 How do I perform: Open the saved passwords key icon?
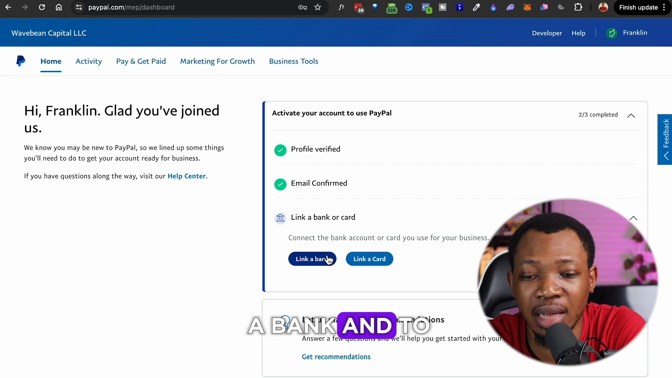pyautogui.click(x=302, y=7)
